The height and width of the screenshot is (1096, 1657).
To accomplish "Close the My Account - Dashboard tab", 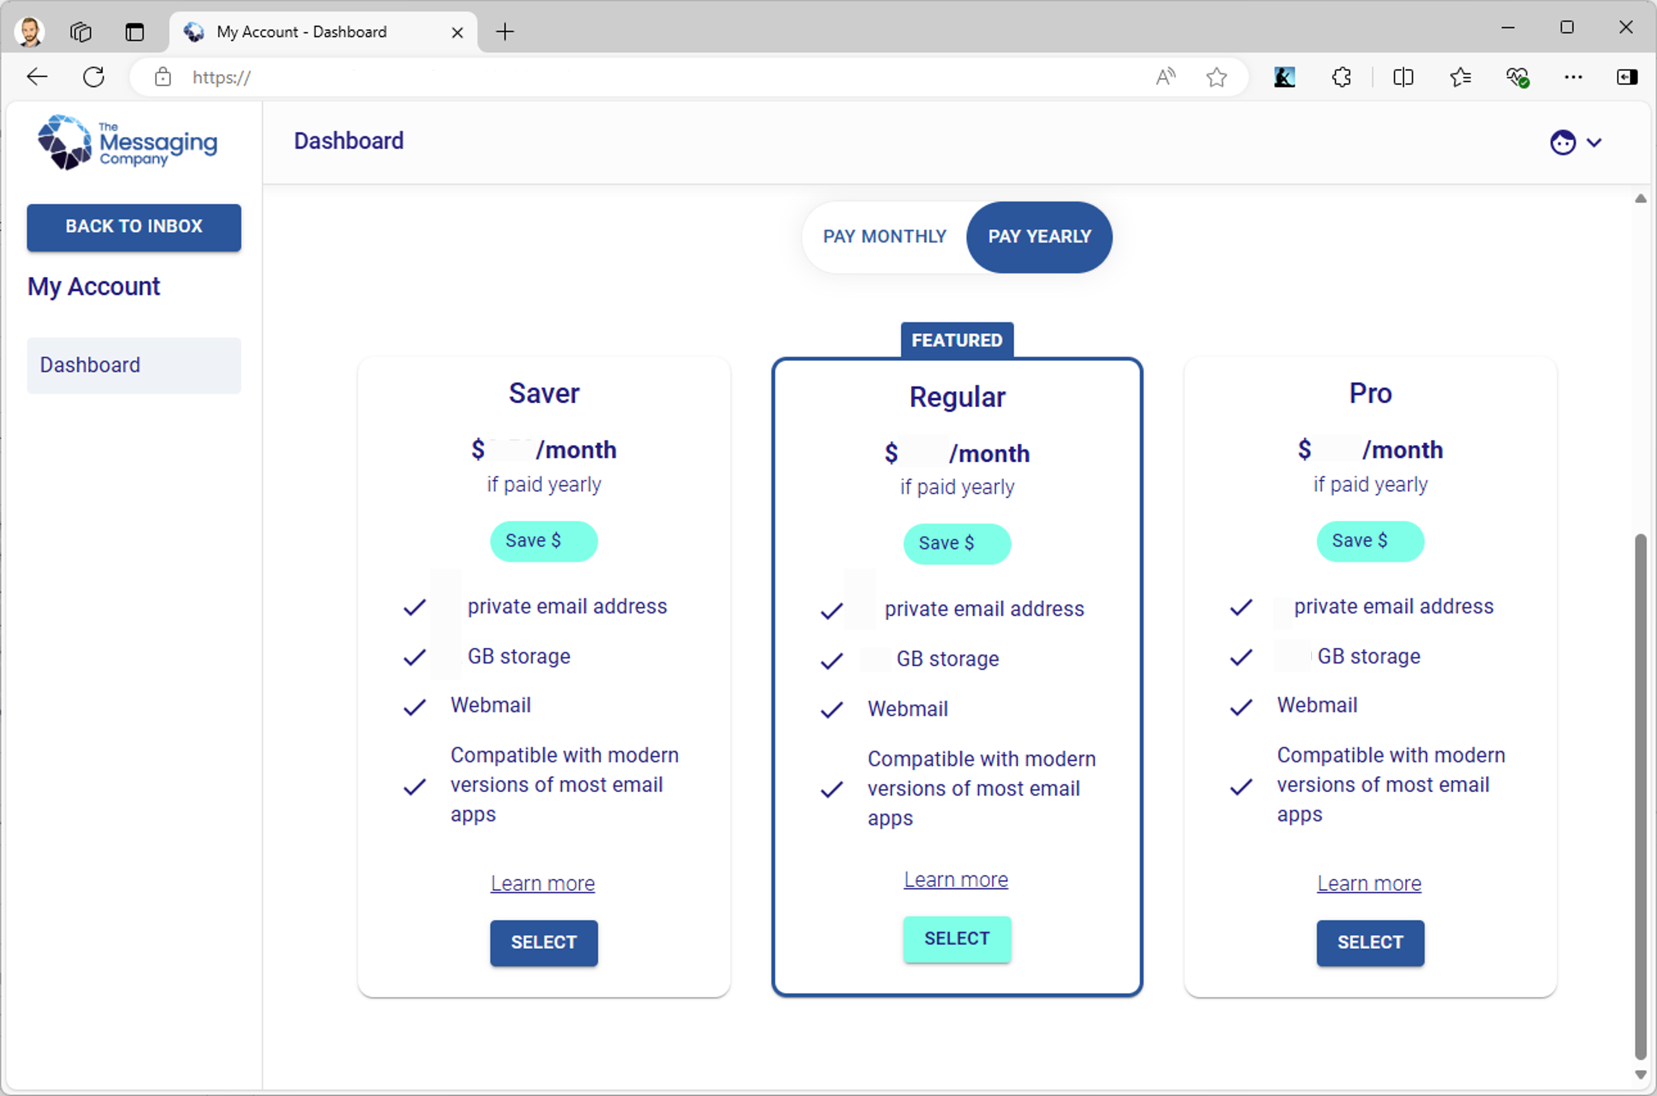I will click(457, 32).
